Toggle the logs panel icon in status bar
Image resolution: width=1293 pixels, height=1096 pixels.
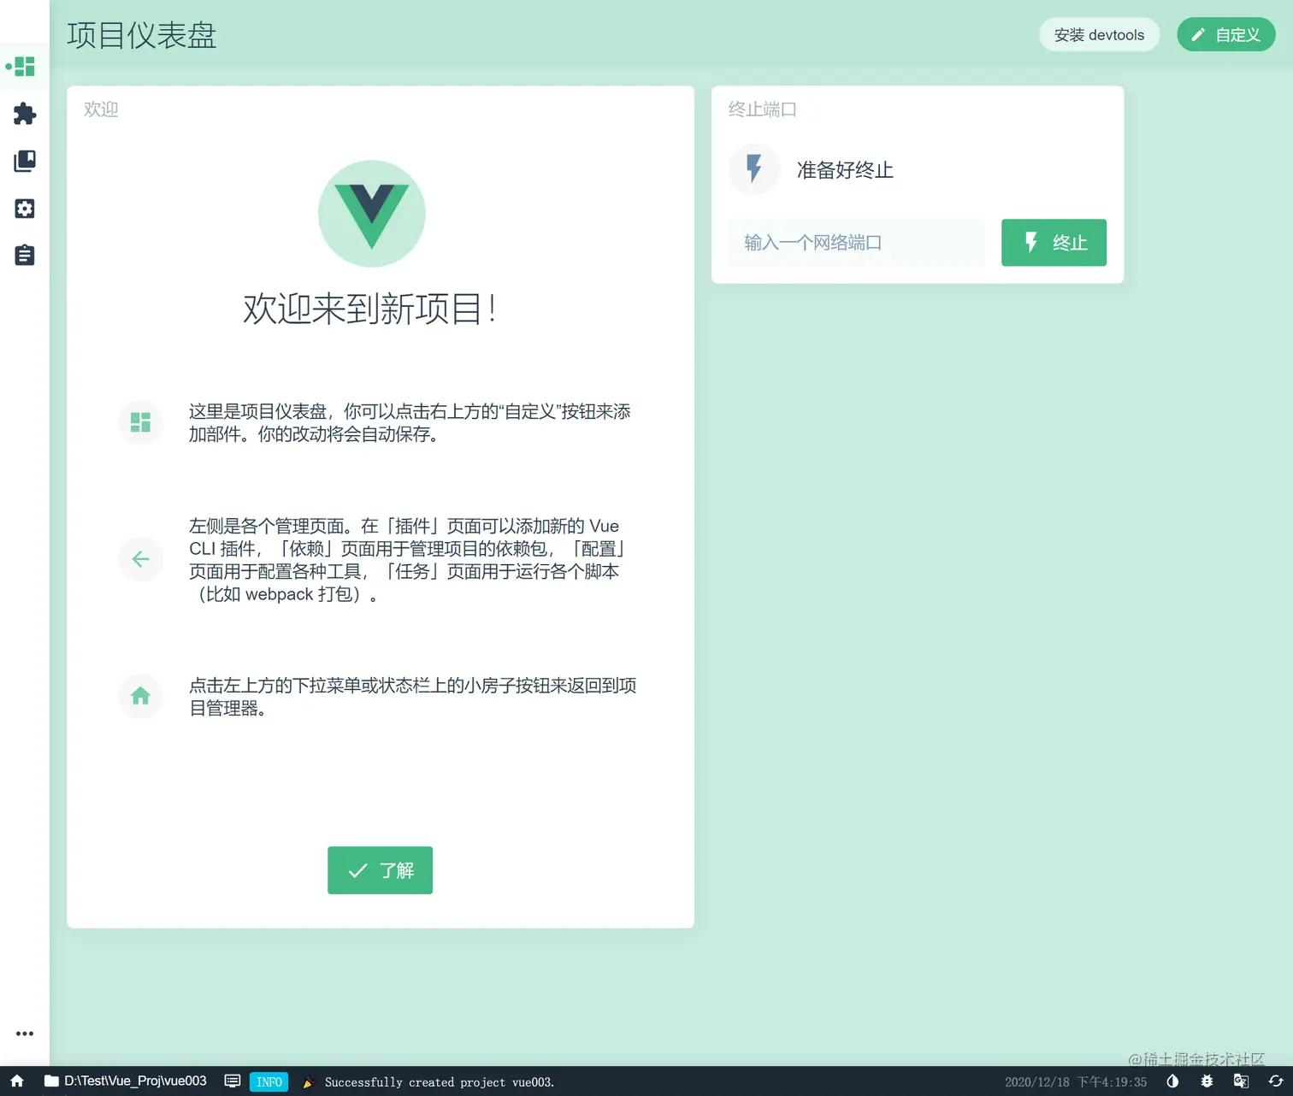[x=232, y=1081]
